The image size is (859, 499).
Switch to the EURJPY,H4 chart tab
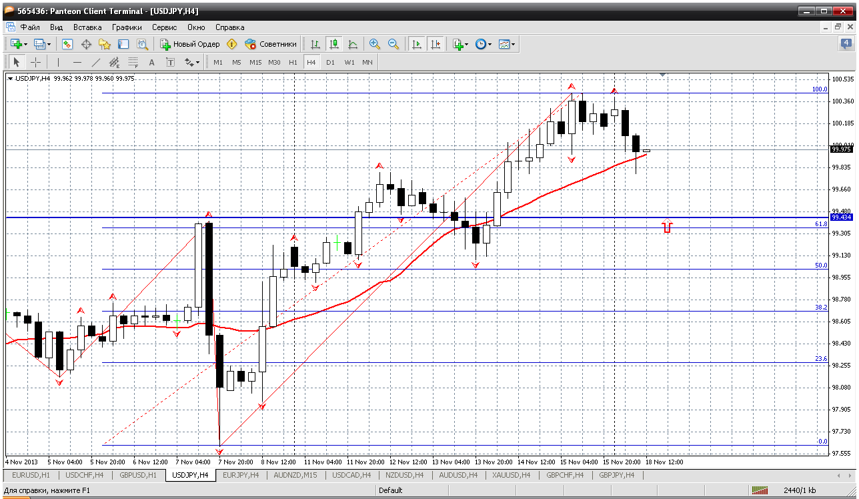click(239, 475)
